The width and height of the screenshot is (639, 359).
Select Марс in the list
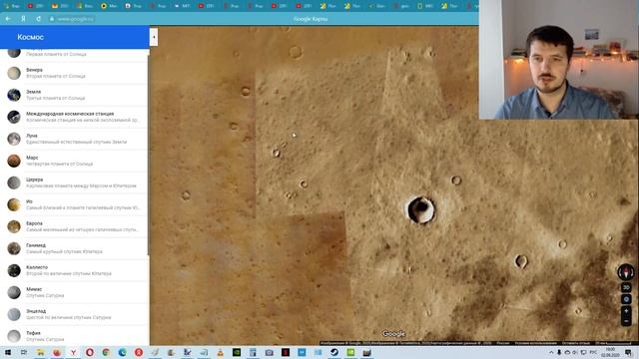74,161
